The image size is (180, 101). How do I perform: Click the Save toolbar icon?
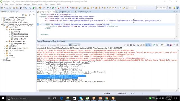pyautogui.click(x=7, y=8)
